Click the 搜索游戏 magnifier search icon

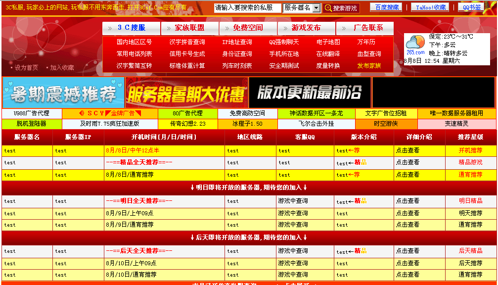(328, 6)
